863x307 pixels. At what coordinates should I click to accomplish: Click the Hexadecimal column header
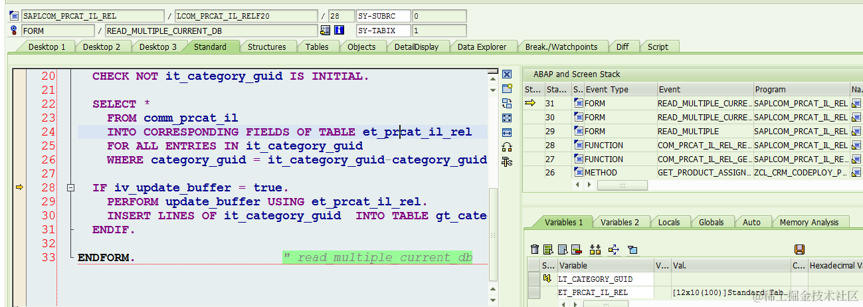tap(834, 265)
